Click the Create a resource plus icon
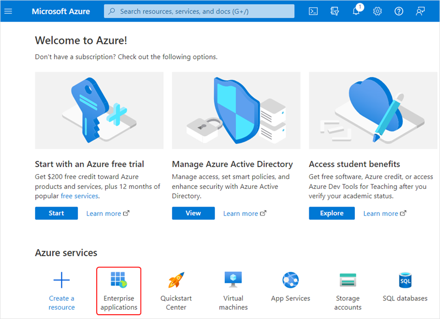 (x=62, y=281)
